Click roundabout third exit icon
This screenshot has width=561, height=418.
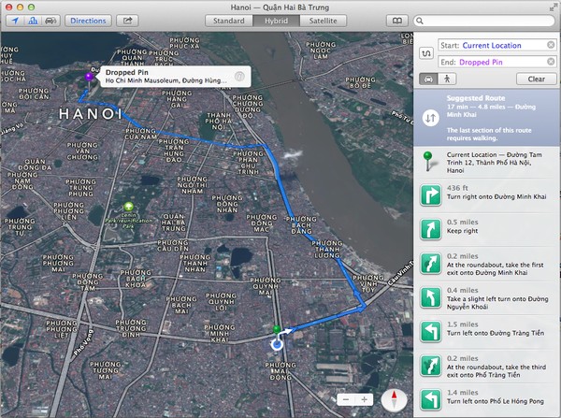pyautogui.click(x=430, y=366)
